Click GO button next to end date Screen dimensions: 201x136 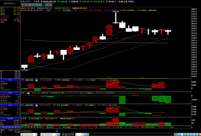pyautogui.click(x=58, y=134)
